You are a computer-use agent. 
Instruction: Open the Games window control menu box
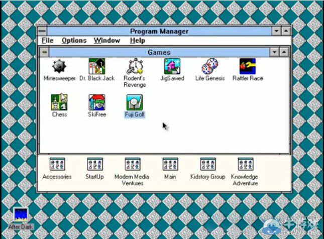(44, 52)
